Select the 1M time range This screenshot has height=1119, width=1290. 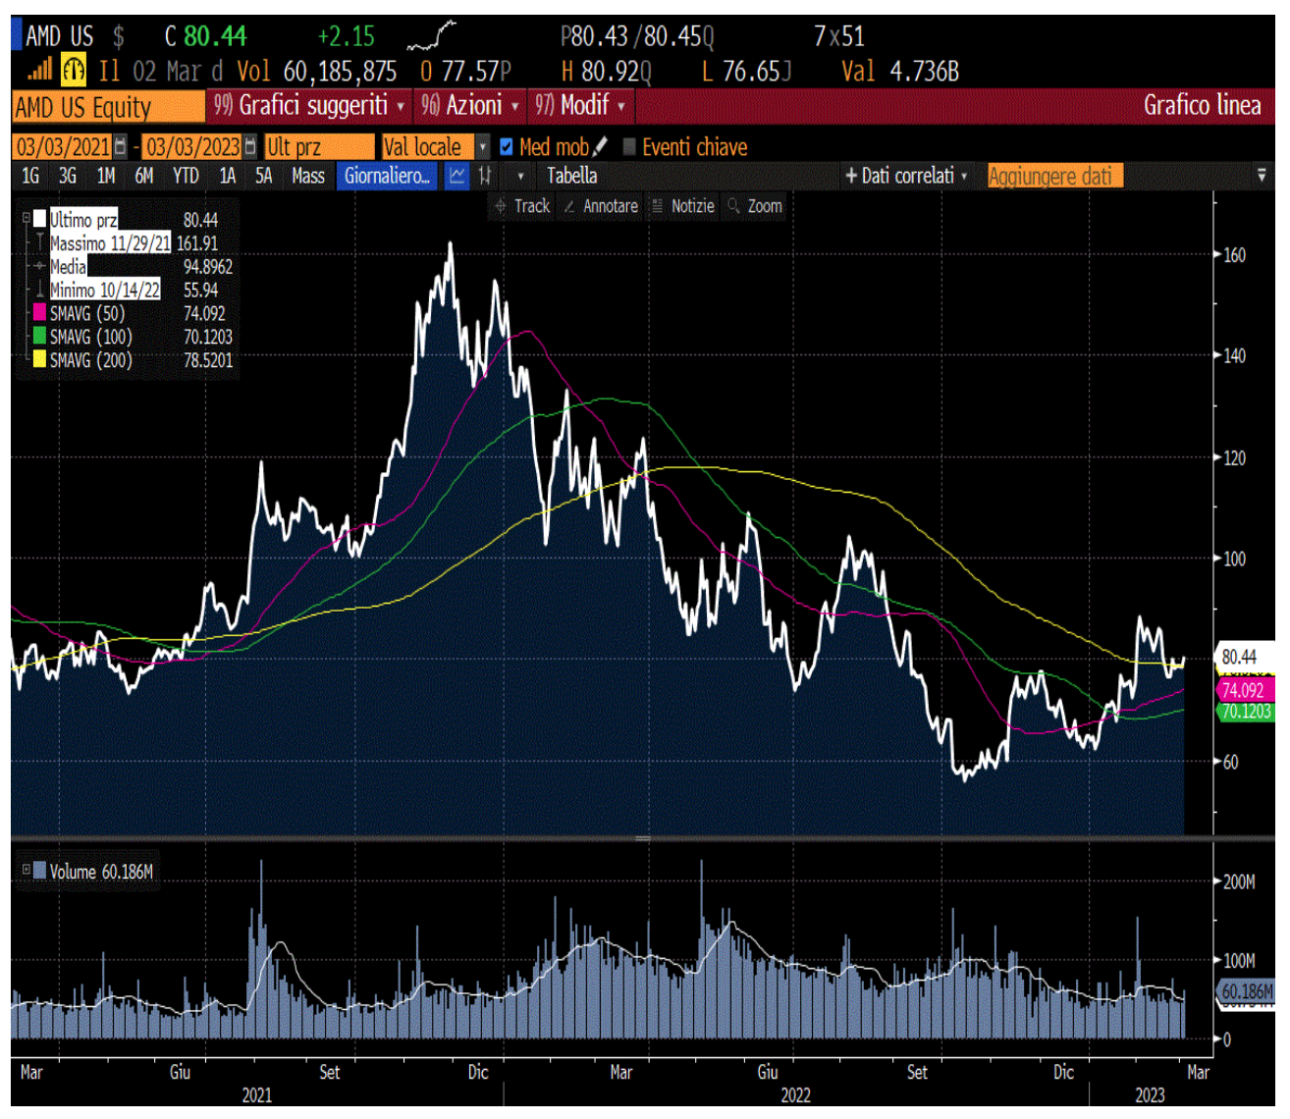(106, 177)
